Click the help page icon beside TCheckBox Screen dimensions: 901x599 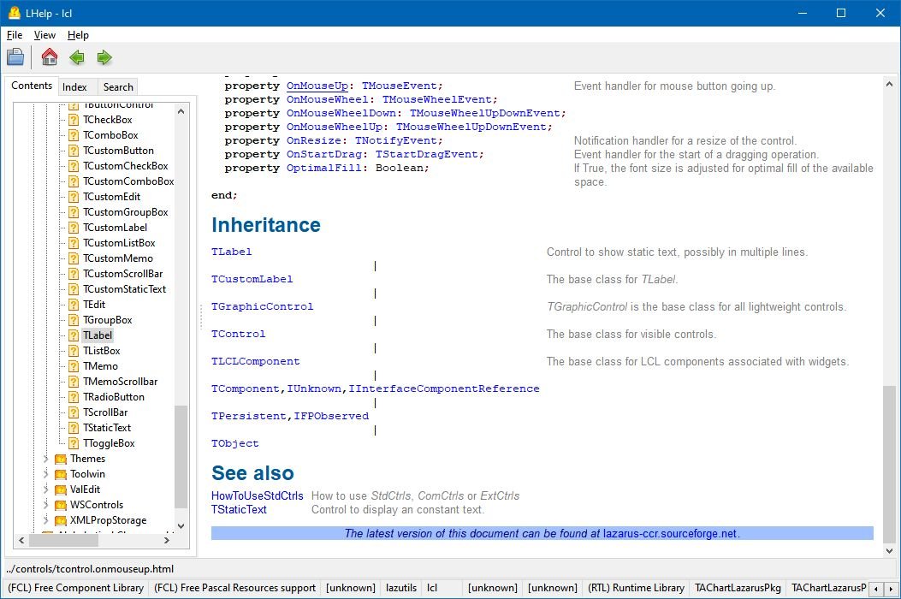(74, 120)
